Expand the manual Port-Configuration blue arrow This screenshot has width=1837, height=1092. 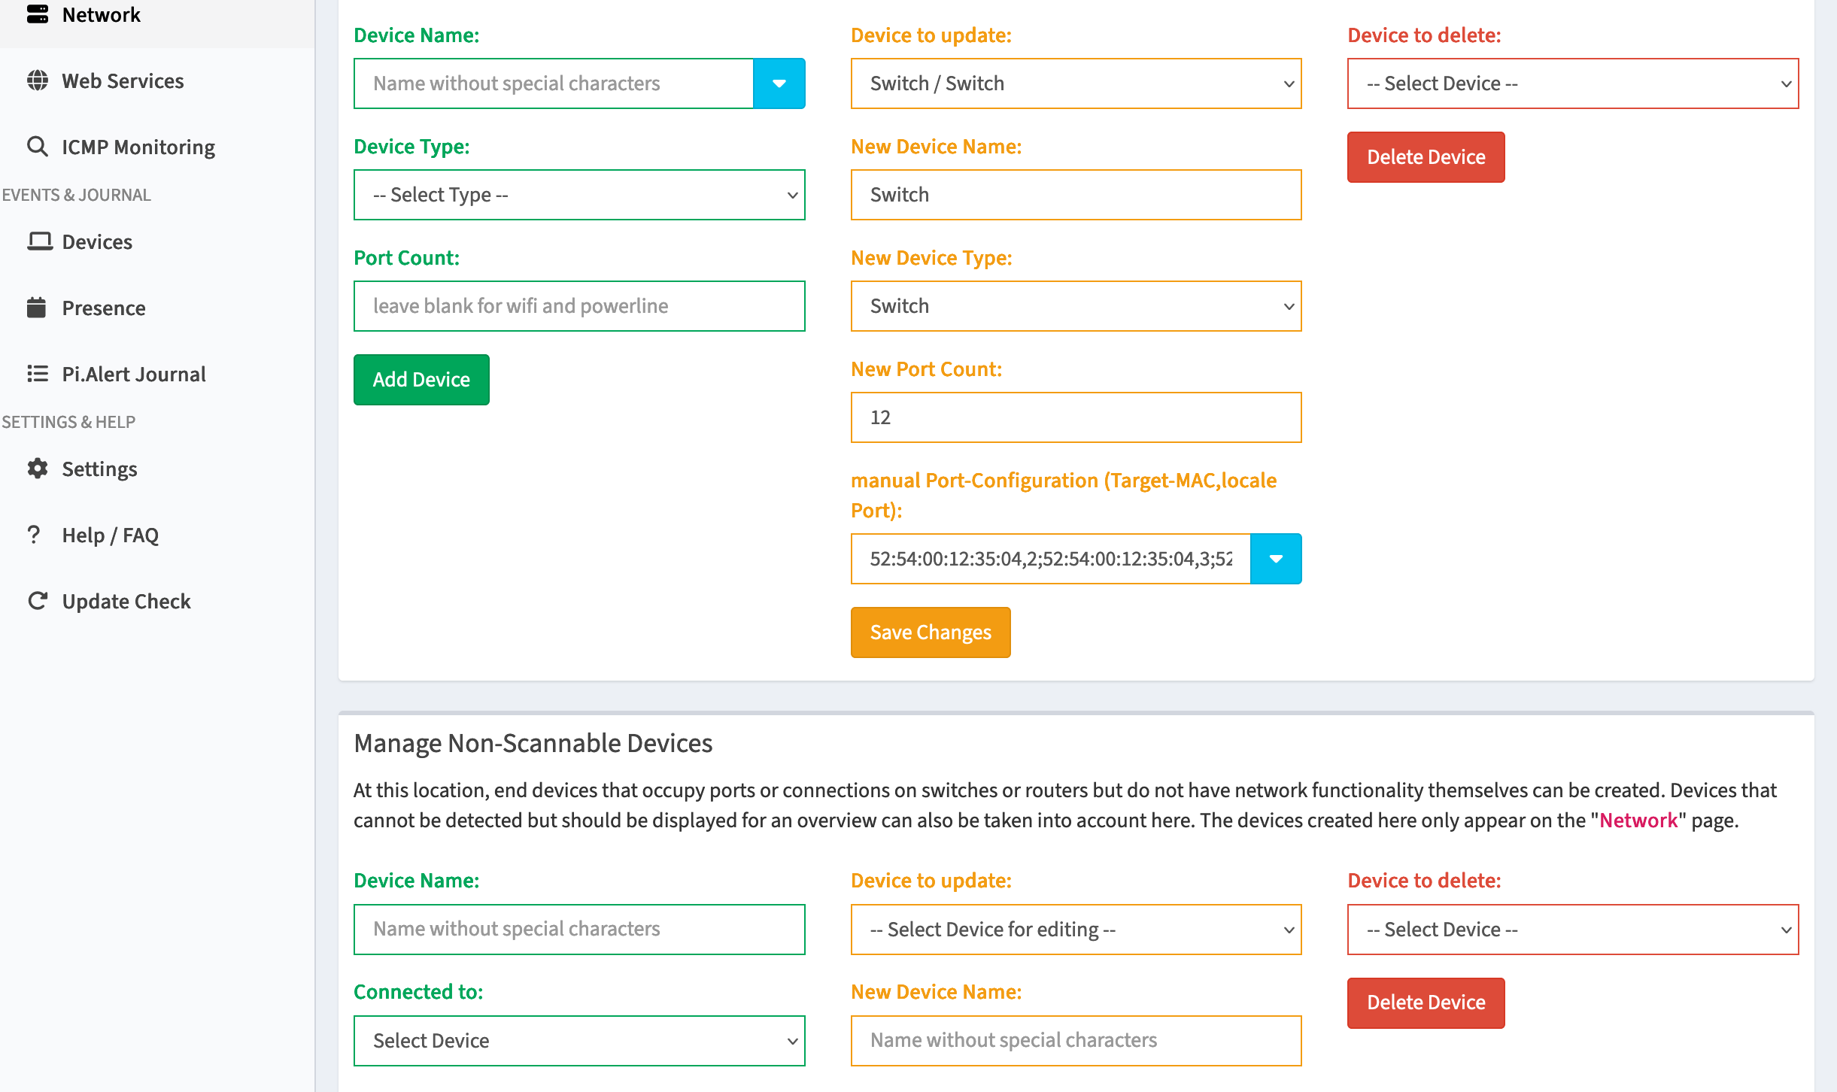(x=1275, y=559)
